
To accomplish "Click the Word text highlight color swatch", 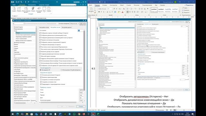I will point(119,12).
